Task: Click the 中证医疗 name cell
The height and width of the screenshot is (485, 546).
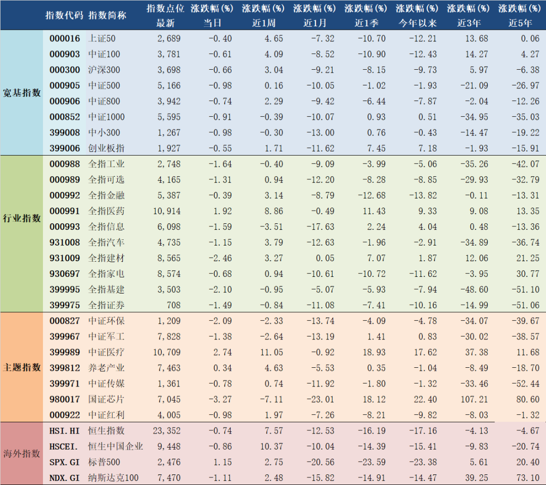Action: click(106, 352)
